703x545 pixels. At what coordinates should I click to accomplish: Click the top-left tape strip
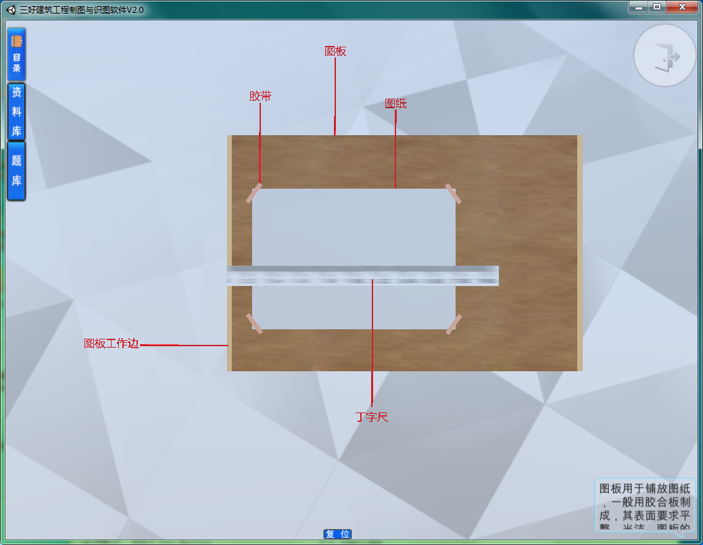tap(254, 193)
